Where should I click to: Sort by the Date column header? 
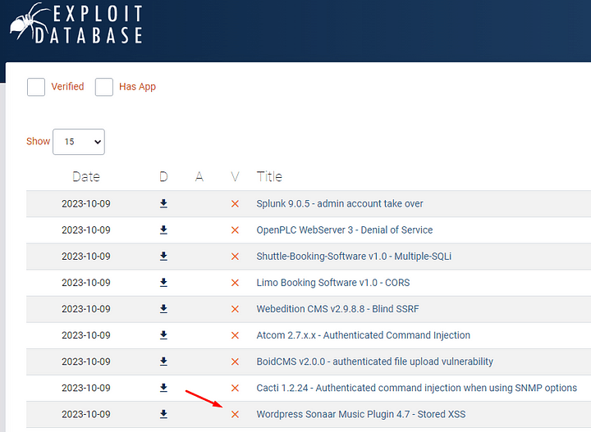pyautogui.click(x=86, y=176)
